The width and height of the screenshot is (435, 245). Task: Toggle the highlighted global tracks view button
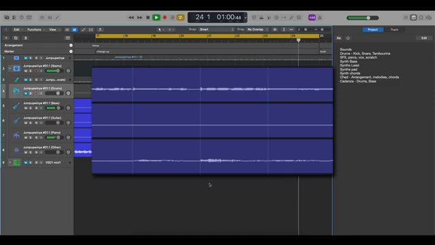click(x=74, y=29)
